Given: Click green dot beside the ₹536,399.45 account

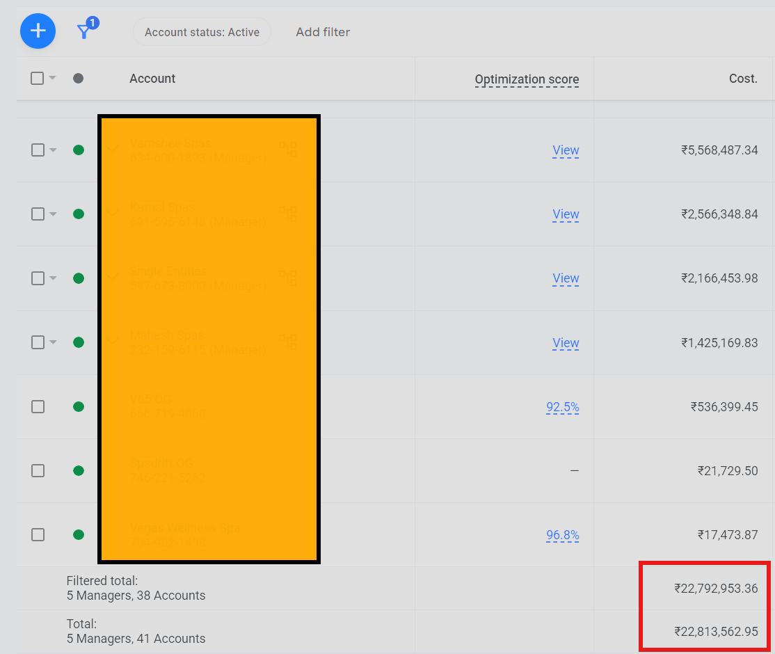Looking at the screenshot, I should [79, 406].
